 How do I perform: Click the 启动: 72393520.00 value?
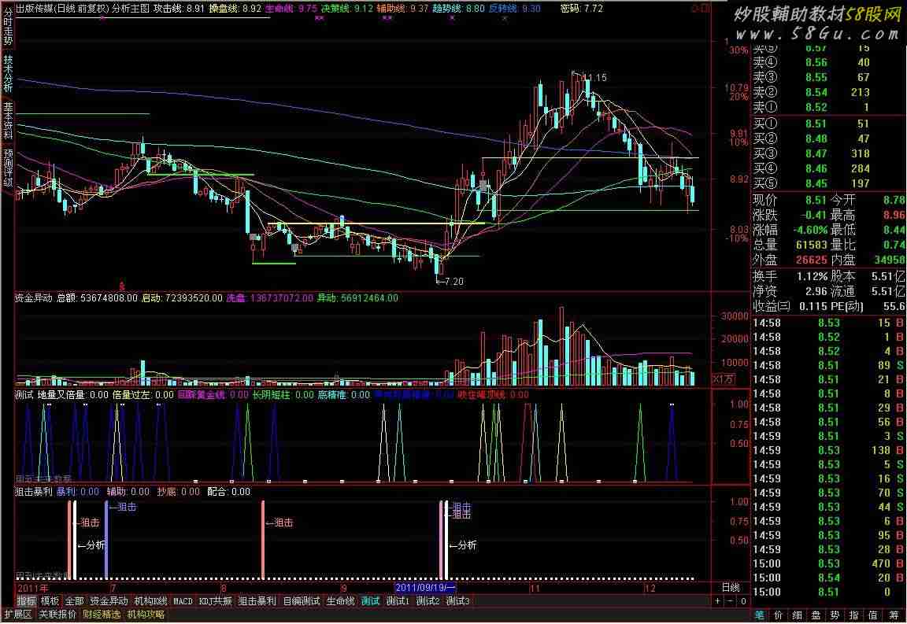(x=182, y=297)
